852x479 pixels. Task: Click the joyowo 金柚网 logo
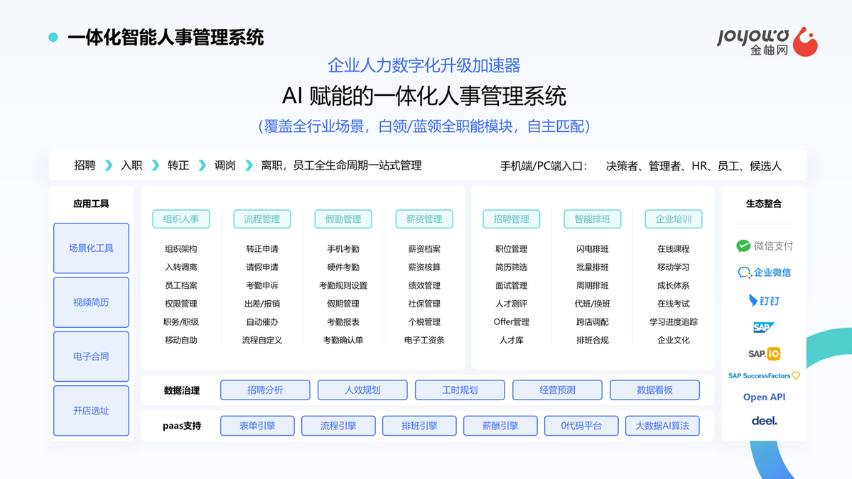click(767, 42)
